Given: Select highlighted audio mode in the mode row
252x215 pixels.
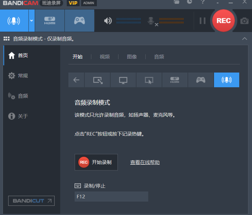Looking at the screenshot, I should [226, 80].
